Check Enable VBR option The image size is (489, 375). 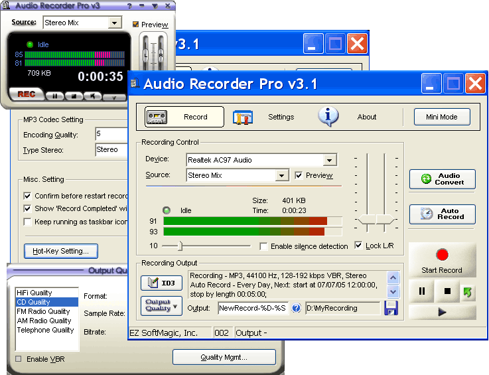(x=19, y=359)
